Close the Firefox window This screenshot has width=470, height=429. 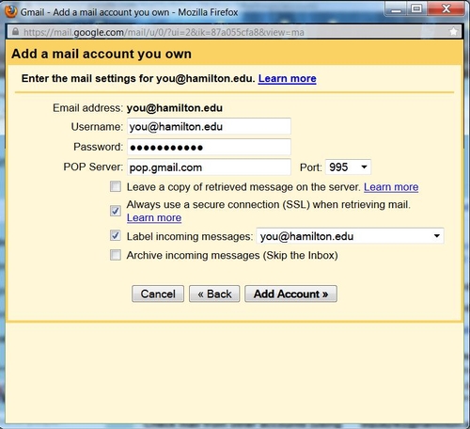point(446,9)
